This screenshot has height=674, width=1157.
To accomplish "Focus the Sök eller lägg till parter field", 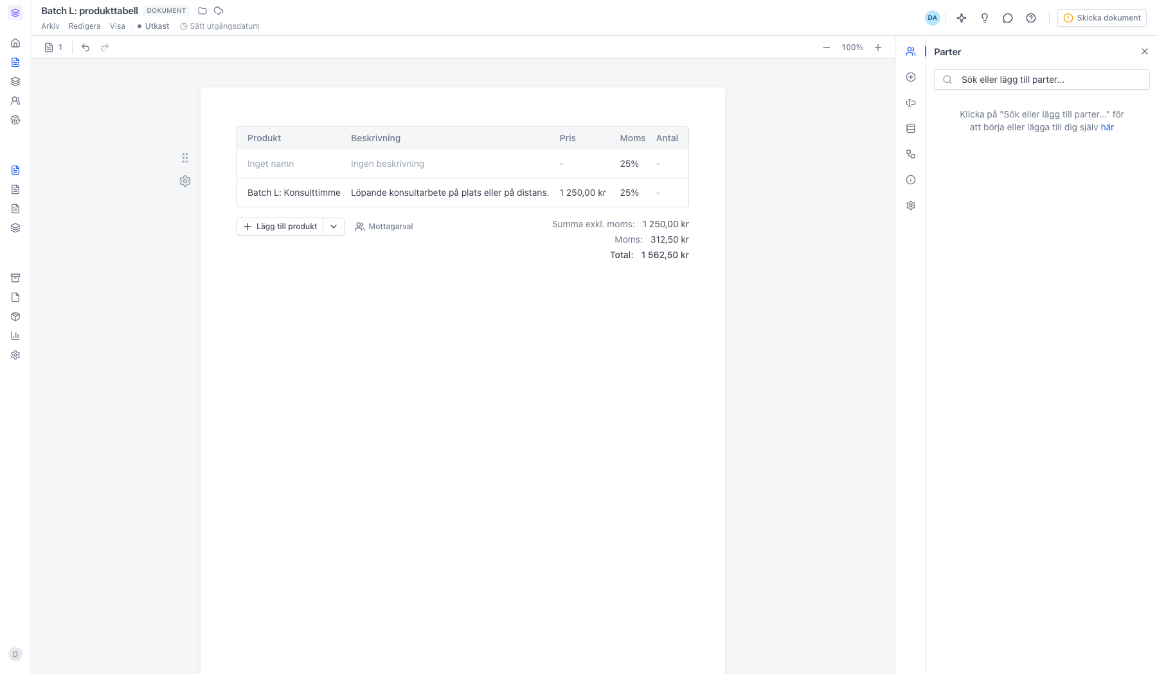I will pos(1041,80).
